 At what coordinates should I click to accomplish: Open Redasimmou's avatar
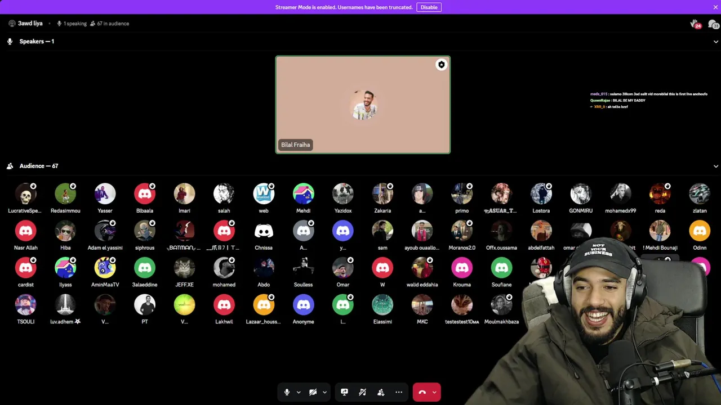pyautogui.click(x=65, y=193)
